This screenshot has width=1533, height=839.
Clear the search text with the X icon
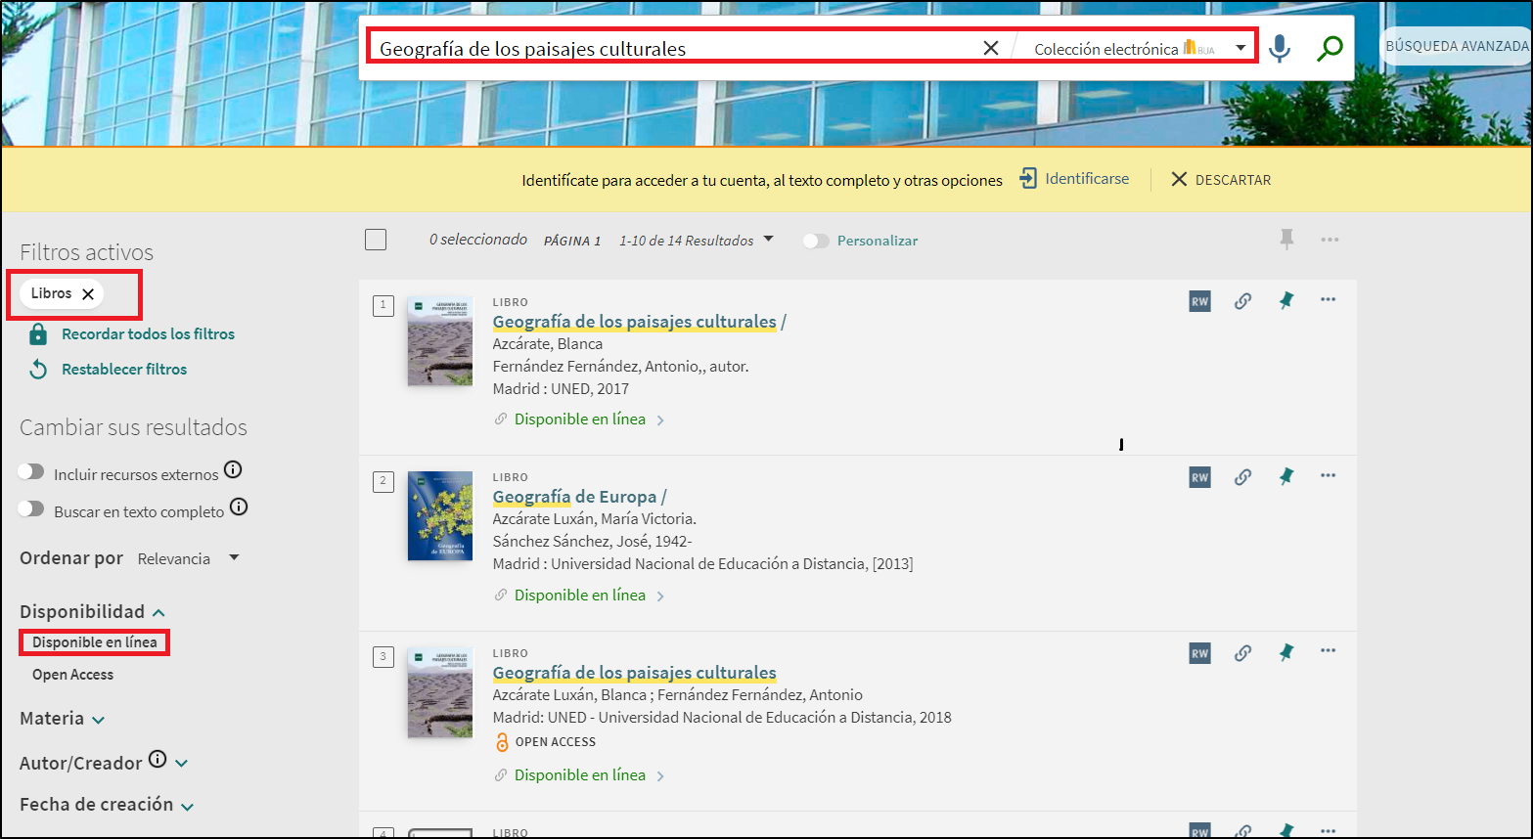pyautogui.click(x=990, y=48)
